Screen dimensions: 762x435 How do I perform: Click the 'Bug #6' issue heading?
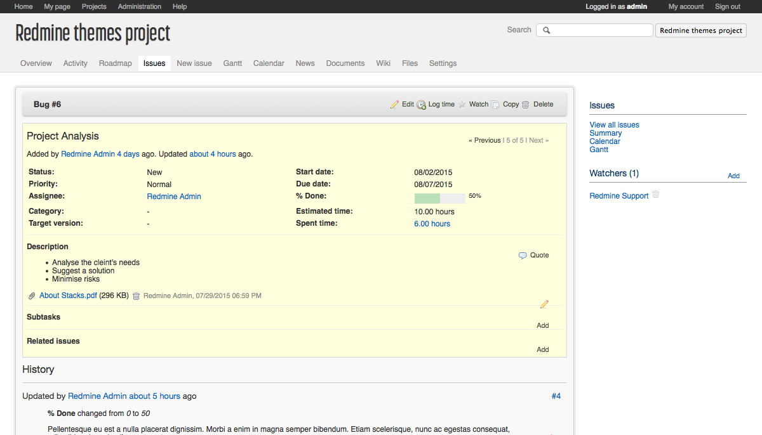[48, 105]
